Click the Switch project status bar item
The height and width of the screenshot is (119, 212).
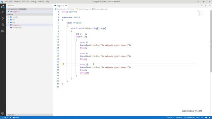pos(16,118)
